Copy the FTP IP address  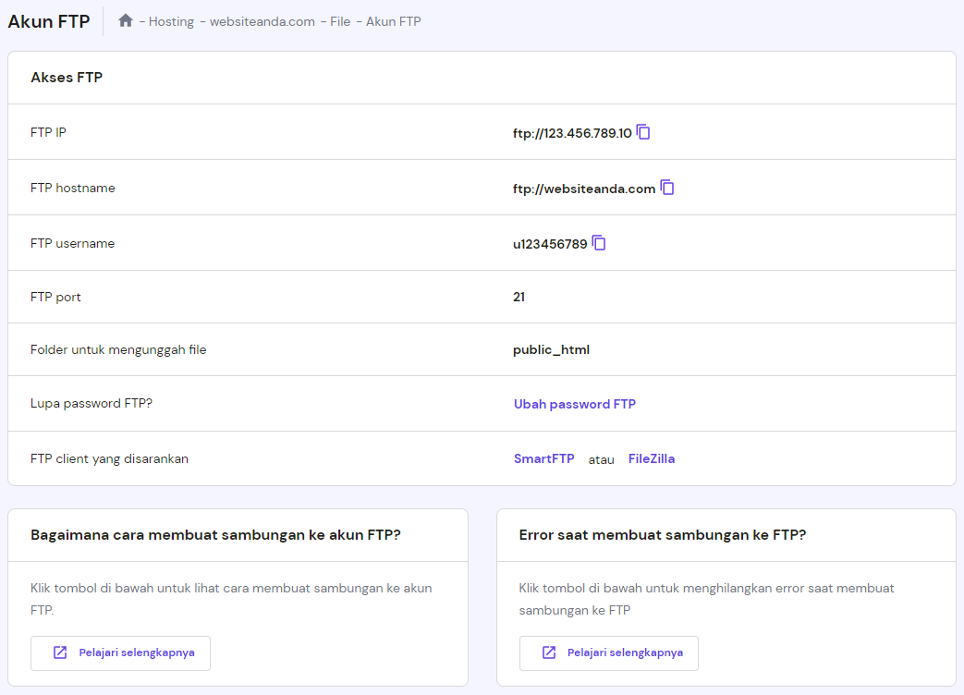tap(644, 132)
